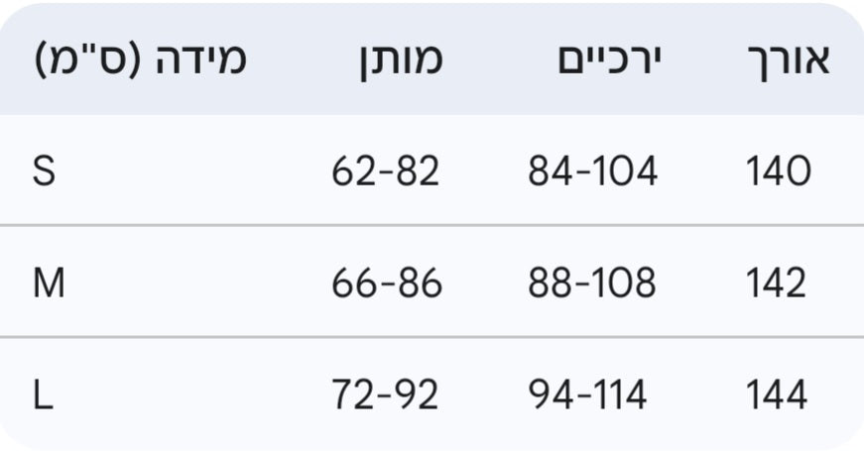
Task: Click hips value 94-114
Action: (587, 396)
